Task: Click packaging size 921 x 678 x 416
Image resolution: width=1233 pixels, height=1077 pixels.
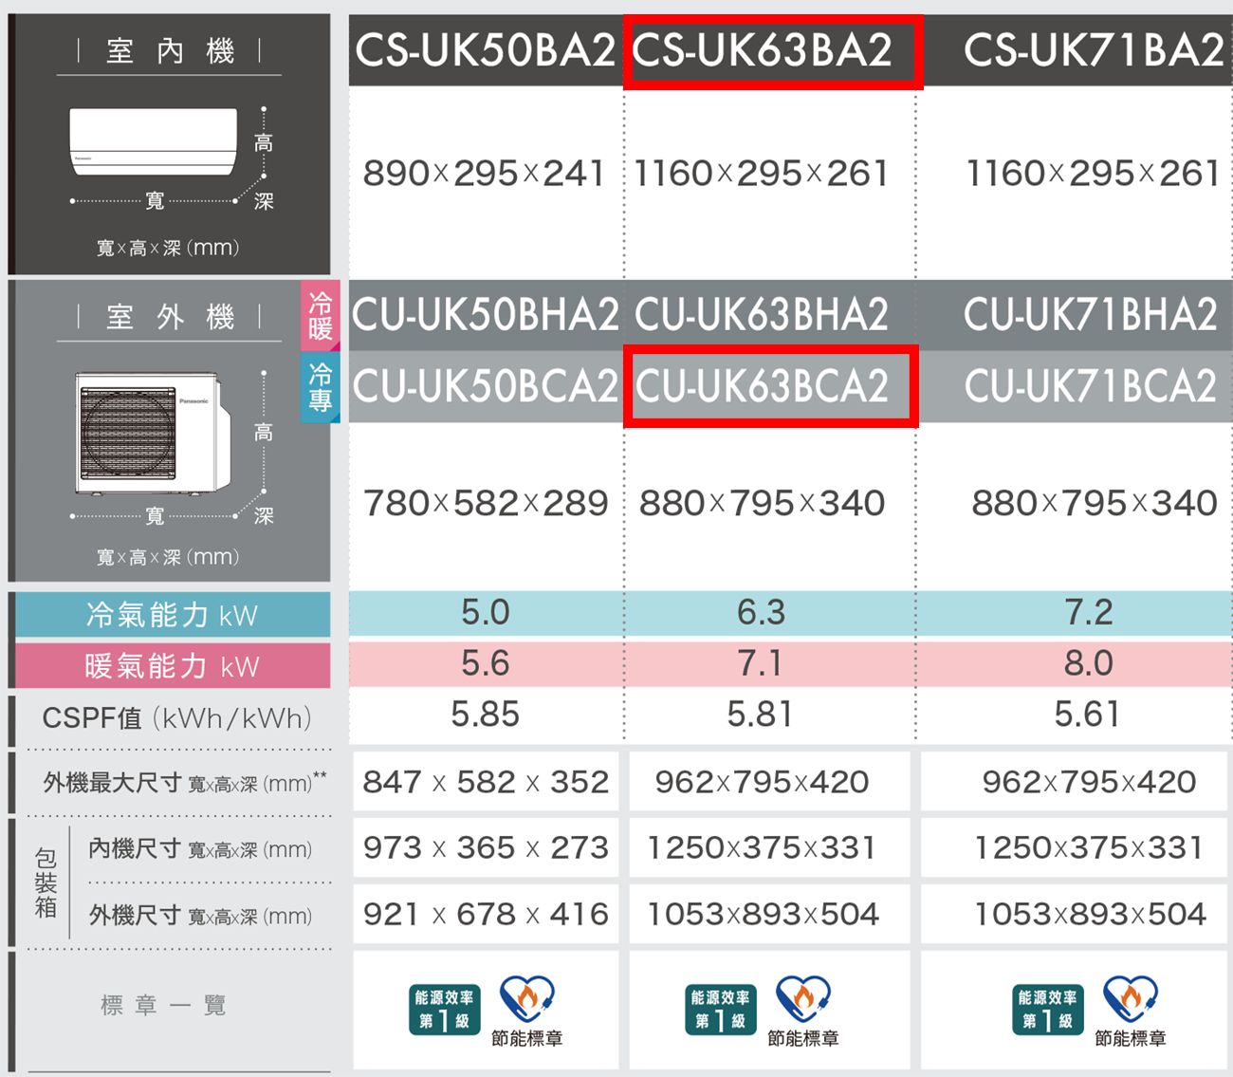Action: tap(486, 914)
